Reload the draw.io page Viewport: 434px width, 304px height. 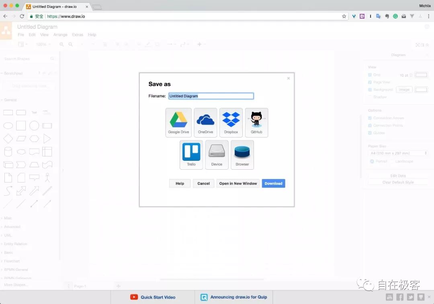(22, 16)
